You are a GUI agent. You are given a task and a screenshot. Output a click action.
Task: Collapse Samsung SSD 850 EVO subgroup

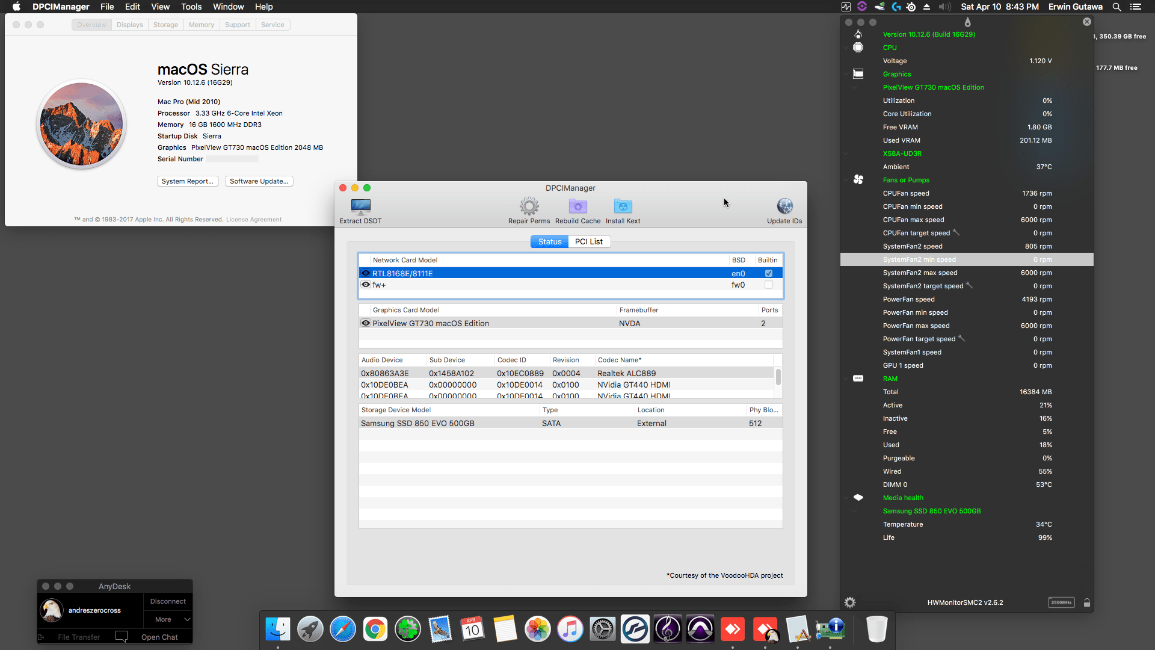tap(854, 511)
